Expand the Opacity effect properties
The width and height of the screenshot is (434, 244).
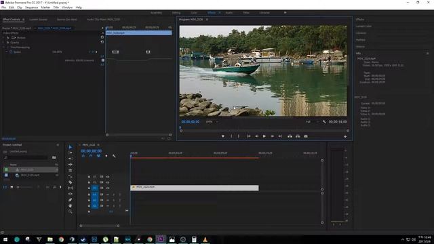point(3,43)
